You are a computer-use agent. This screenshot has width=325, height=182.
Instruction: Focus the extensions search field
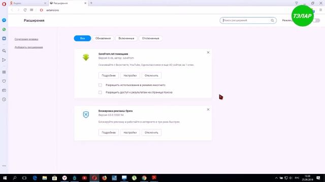[248, 20]
